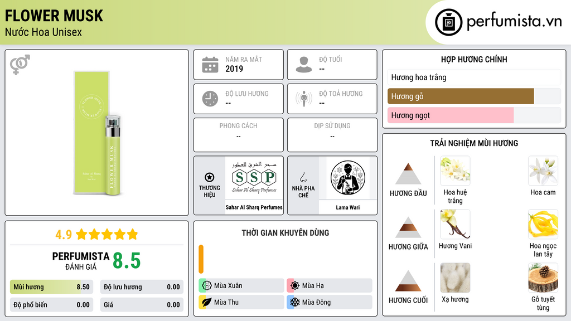Click the flower icon for Mùa Xuân
The width and height of the screenshot is (571, 321).
(x=207, y=286)
